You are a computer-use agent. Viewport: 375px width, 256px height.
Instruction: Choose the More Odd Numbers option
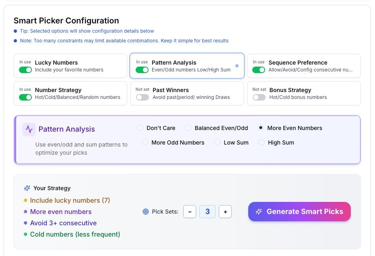click(x=145, y=143)
